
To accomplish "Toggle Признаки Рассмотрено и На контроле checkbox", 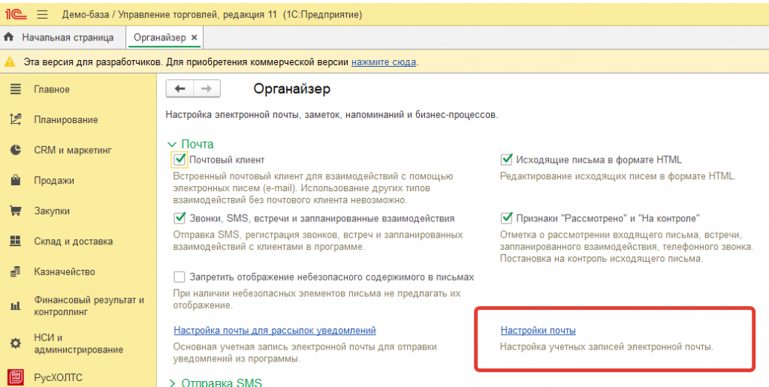I will [x=507, y=218].
